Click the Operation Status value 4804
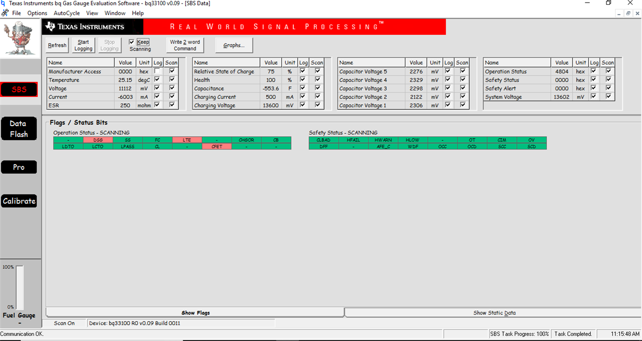Screen dimensions: 642x341 (562, 71)
